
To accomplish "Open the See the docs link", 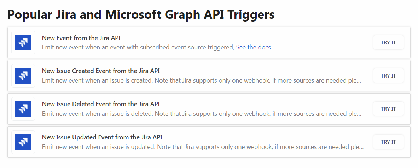I will 253,47.
